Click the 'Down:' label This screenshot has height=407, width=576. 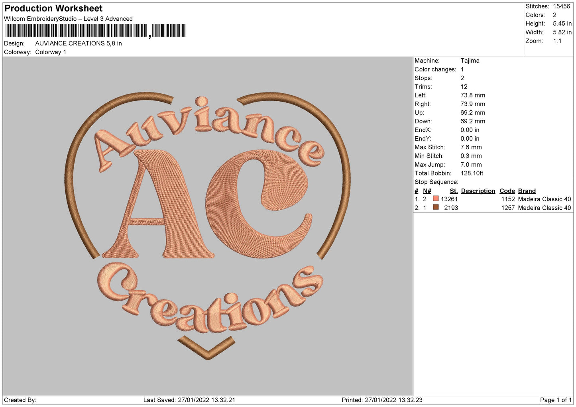tap(423, 121)
